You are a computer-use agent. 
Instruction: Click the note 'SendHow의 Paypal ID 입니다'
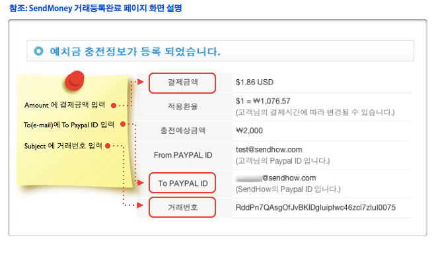click(288, 189)
